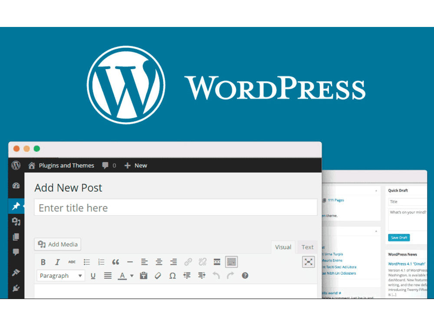Open the text color dropdown arrow
Screen dimensions: 434x326
tap(132, 276)
